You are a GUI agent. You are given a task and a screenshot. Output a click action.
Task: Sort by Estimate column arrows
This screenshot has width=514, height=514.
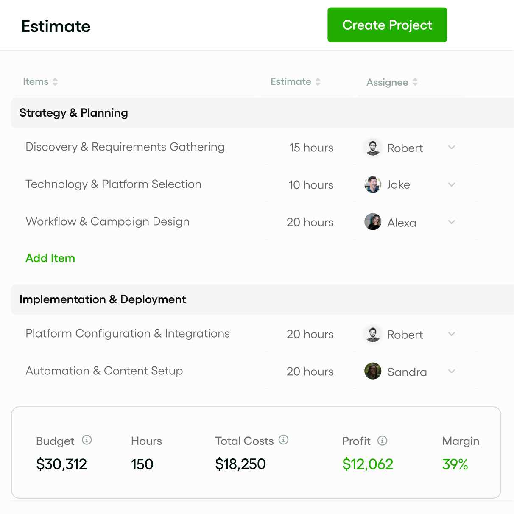[318, 82]
